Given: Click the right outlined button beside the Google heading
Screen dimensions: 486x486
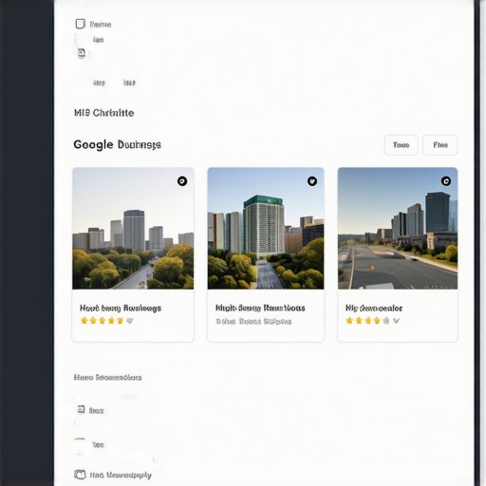Looking at the screenshot, I should 440,145.
